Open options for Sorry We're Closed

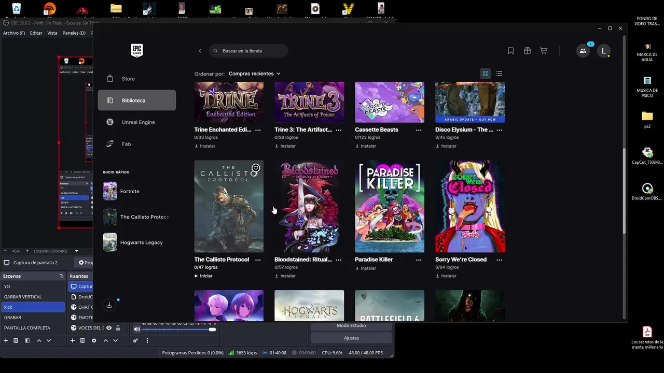(x=499, y=260)
